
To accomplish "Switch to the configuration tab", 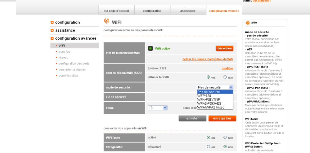I will 152,10.
